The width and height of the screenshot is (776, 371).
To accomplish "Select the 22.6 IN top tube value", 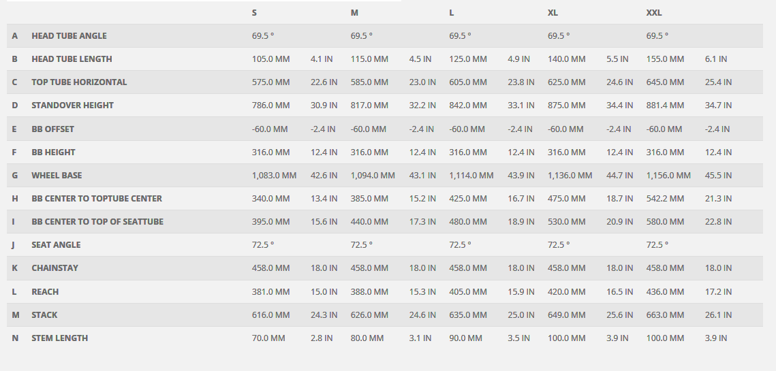I will click(324, 82).
